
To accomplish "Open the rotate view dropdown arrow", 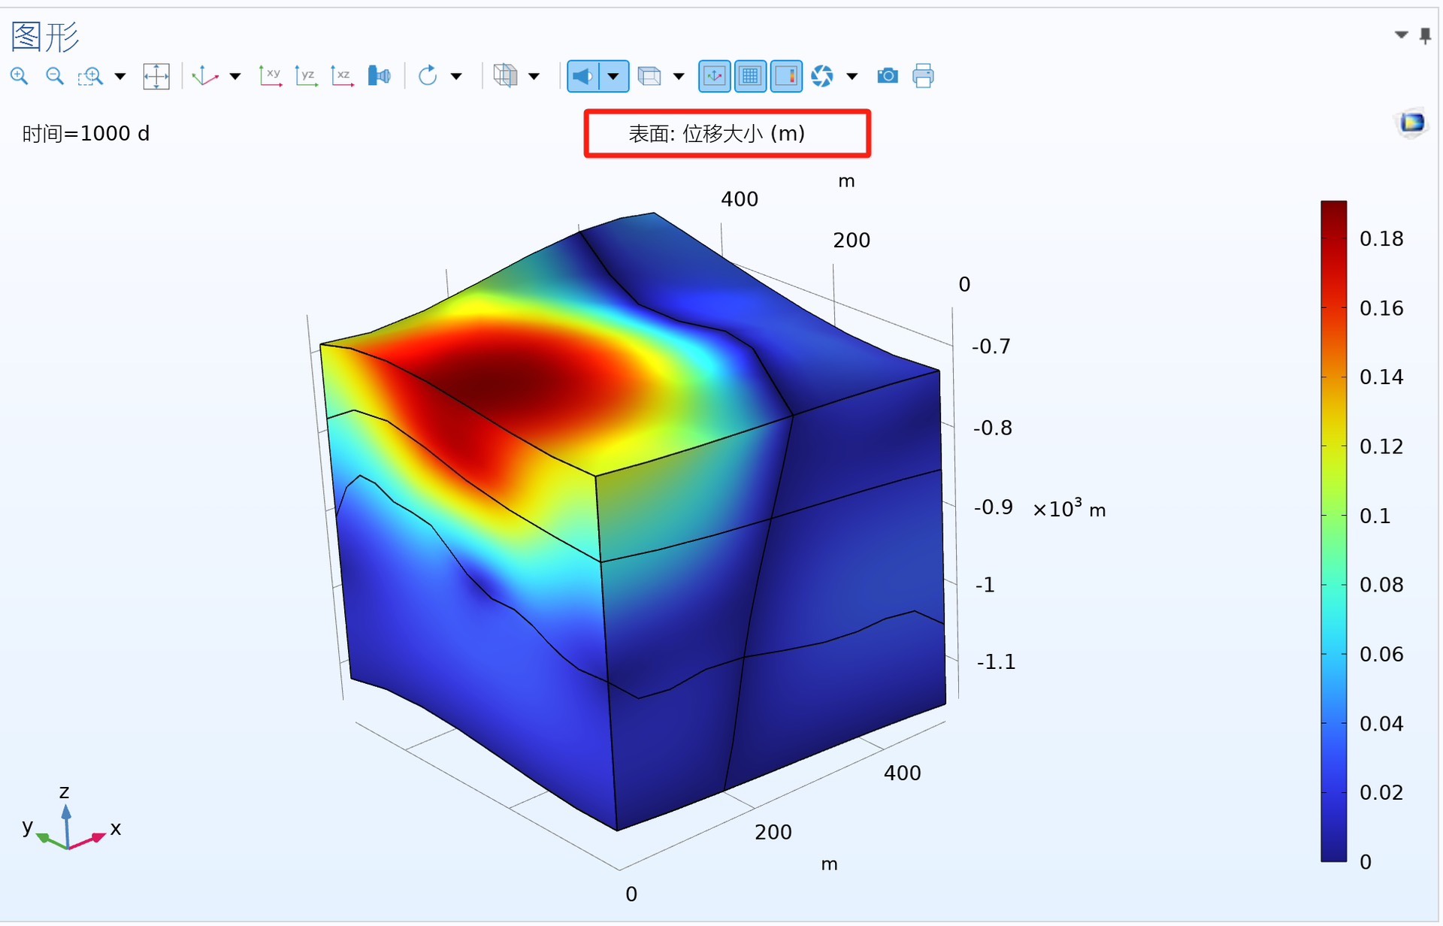I will coord(456,76).
